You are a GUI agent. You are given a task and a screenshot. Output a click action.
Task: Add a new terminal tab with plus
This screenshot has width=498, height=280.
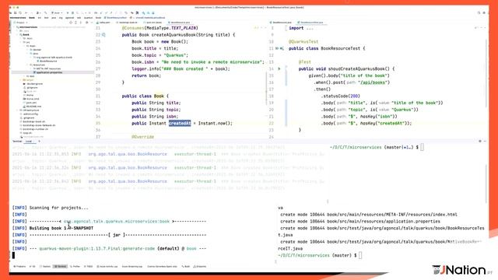[x=39, y=142]
